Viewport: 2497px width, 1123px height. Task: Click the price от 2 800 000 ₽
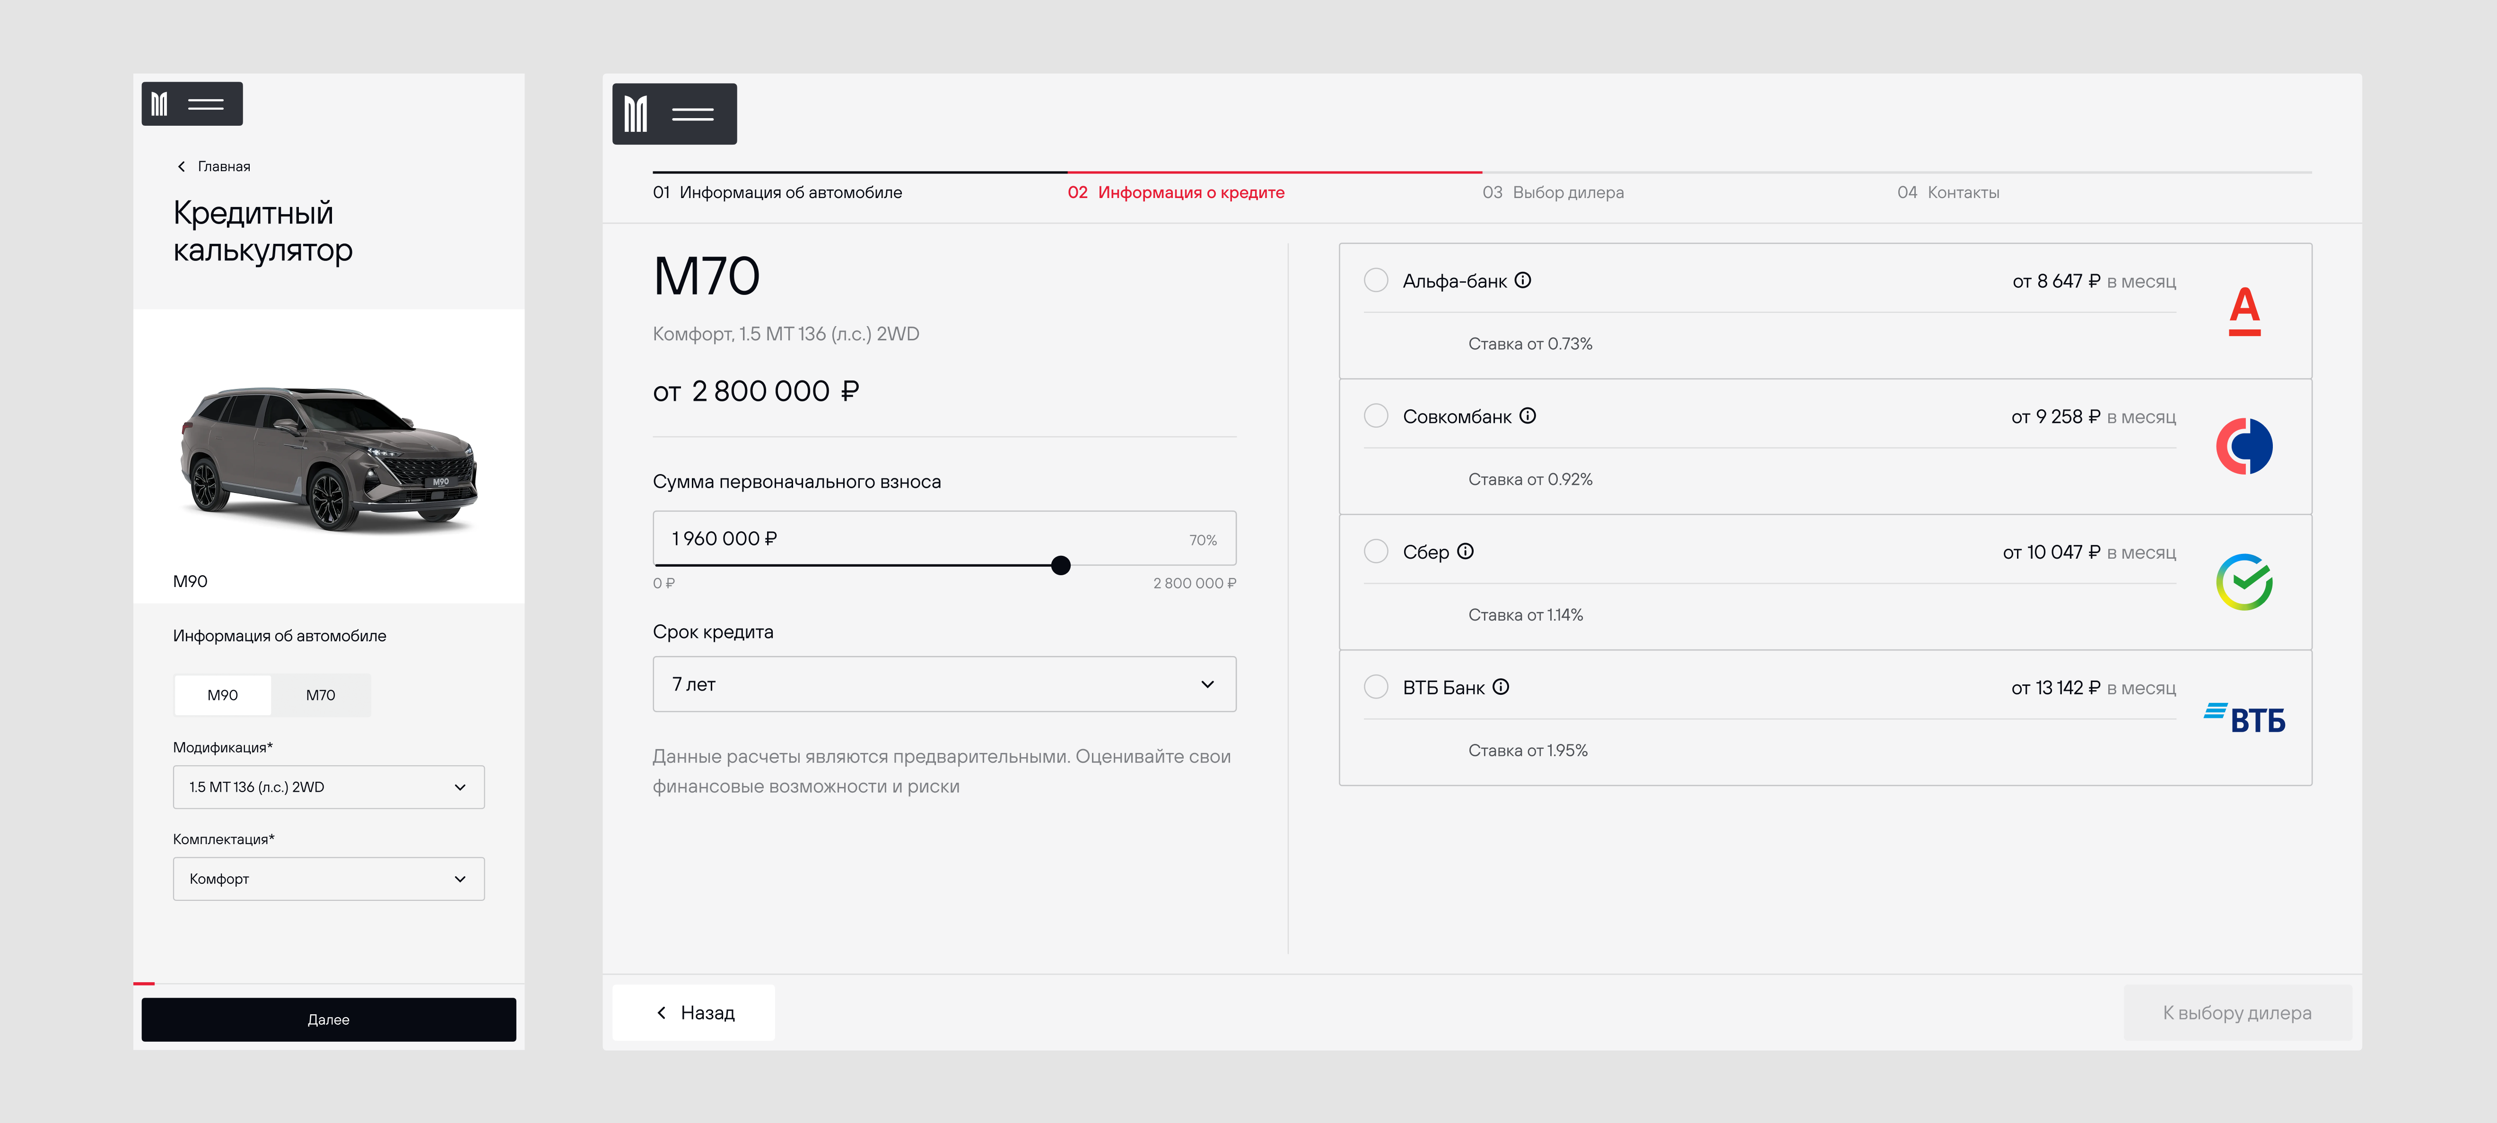point(756,391)
